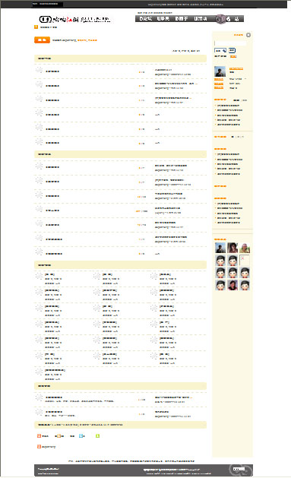The width and height of the screenshot is (291, 478).
Task: Open the second tab in the dark navigation bar
Action: pyautogui.click(x=163, y=19)
